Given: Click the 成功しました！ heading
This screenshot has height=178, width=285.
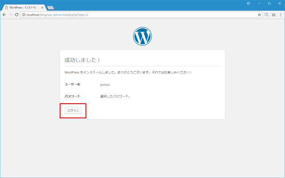Looking at the screenshot, I should tap(82, 60).
